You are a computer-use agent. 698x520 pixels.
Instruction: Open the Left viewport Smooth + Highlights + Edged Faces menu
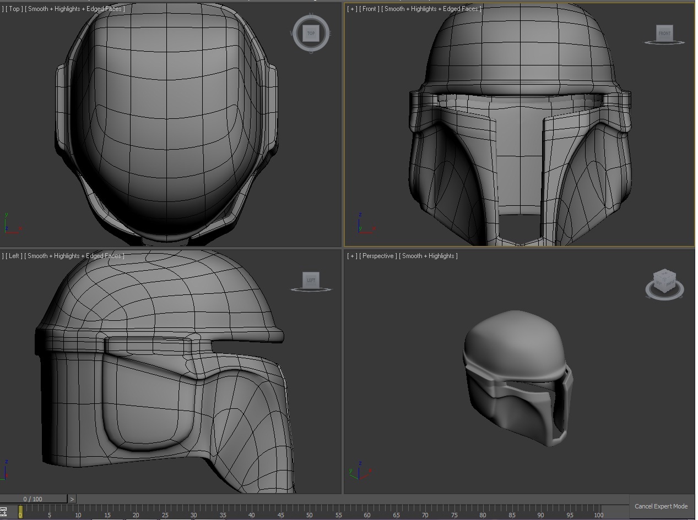(x=74, y=256)
